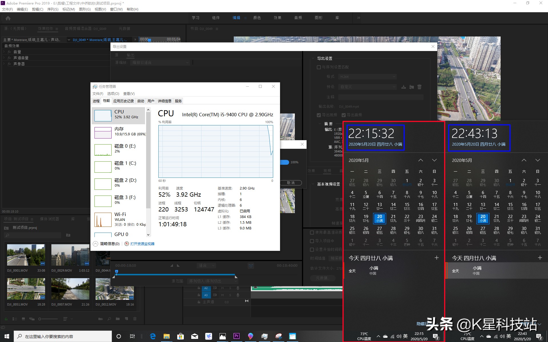Open Microsoft Edge from the taskbar

pos(153,336)
